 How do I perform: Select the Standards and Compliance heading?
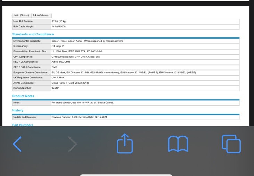33,34
